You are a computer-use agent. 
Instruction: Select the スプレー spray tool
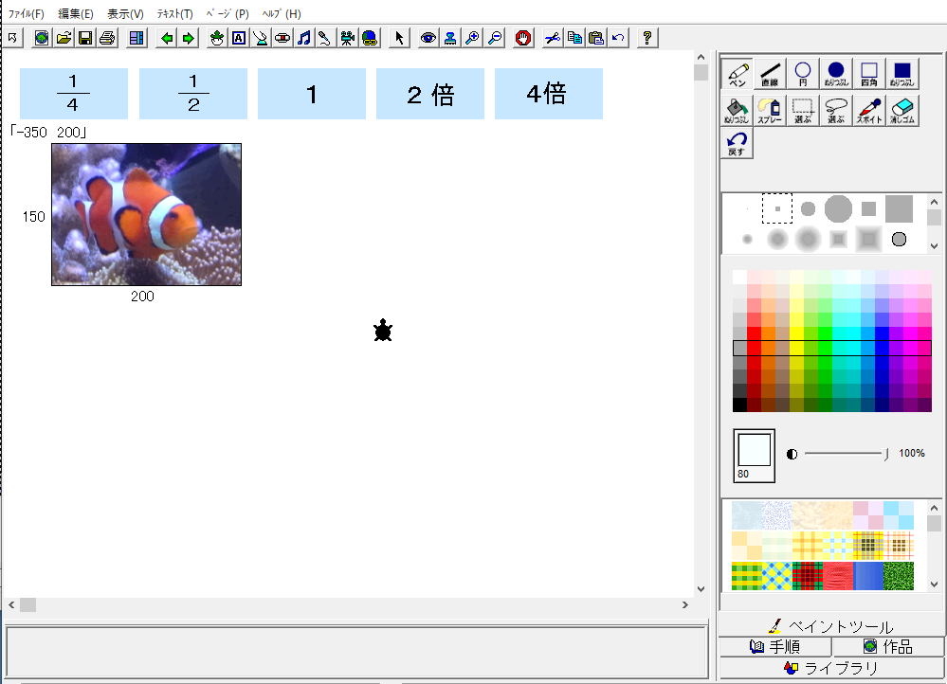770,110
